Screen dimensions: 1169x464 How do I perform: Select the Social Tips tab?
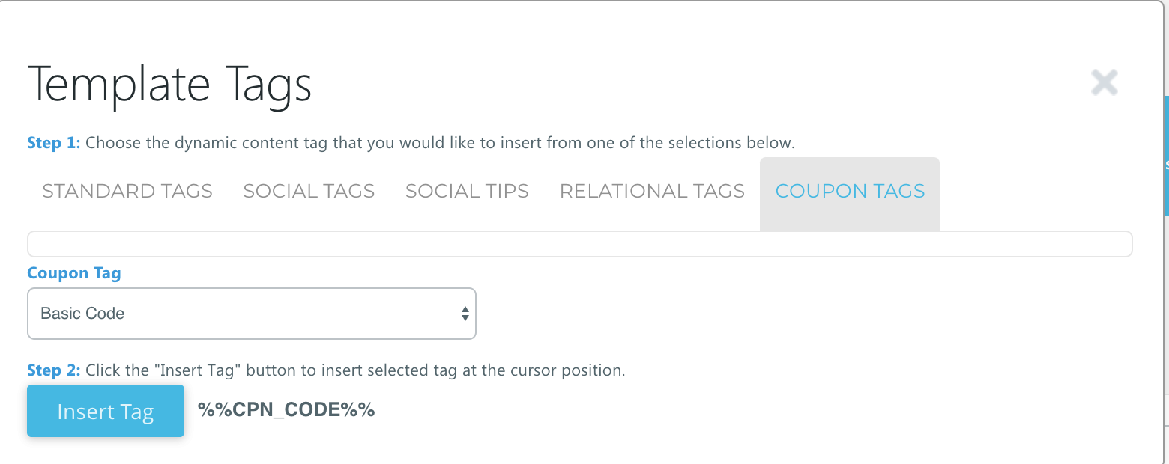coord(467,191)
